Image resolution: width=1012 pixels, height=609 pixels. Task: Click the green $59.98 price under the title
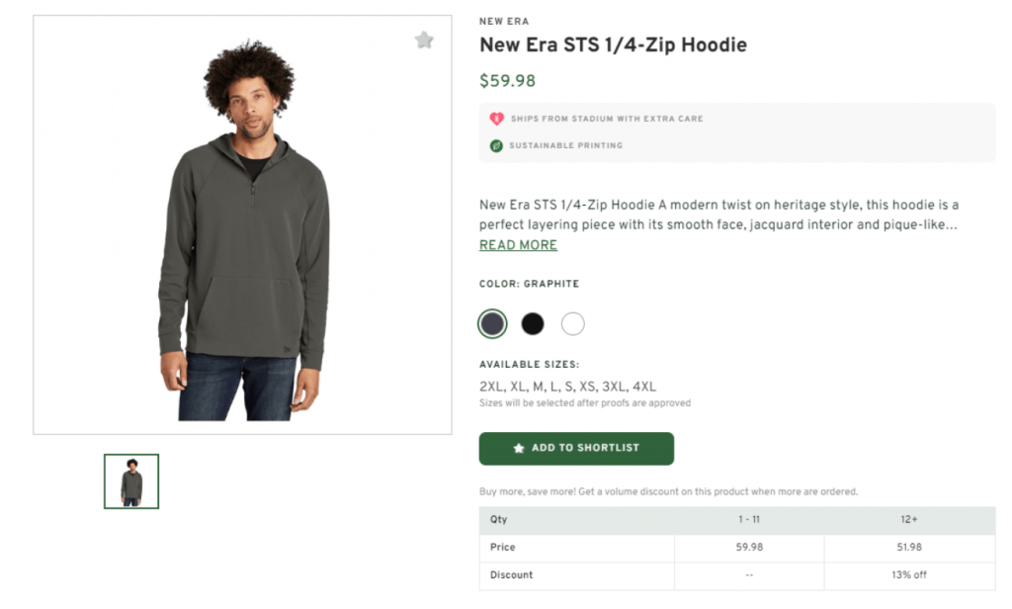pos(507,81)
